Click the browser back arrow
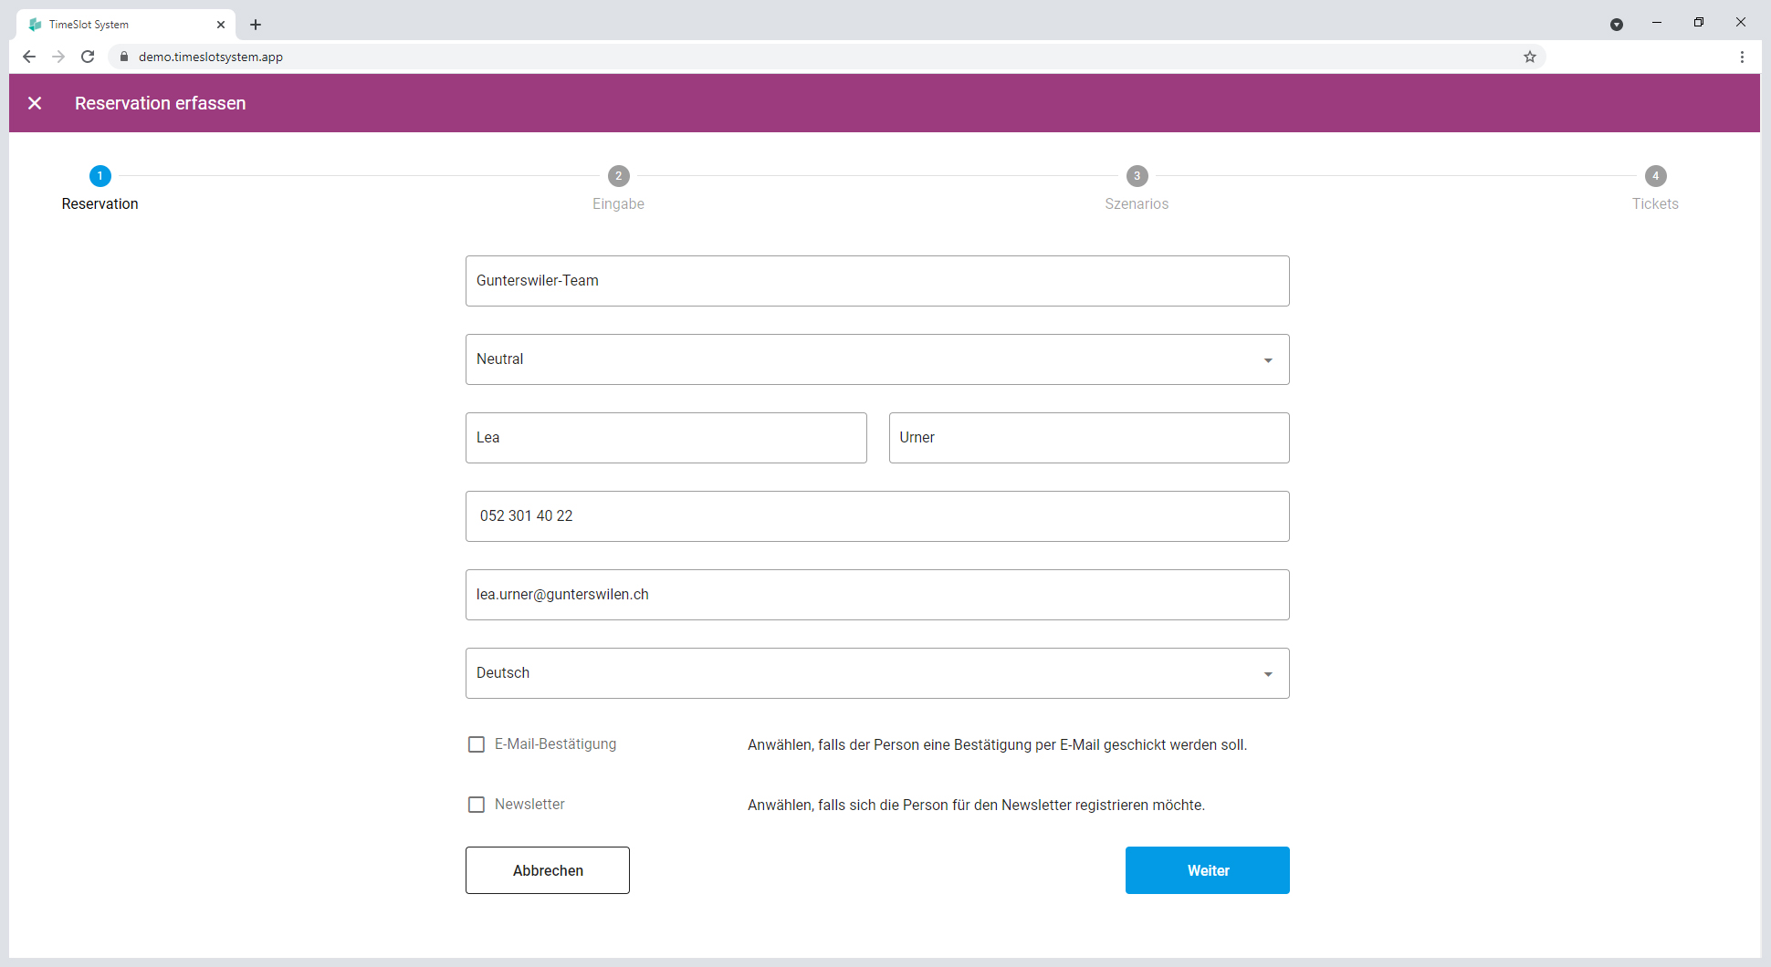This screenshot has width=1771, height=967. pyautogui.click(x=29, y=57)
